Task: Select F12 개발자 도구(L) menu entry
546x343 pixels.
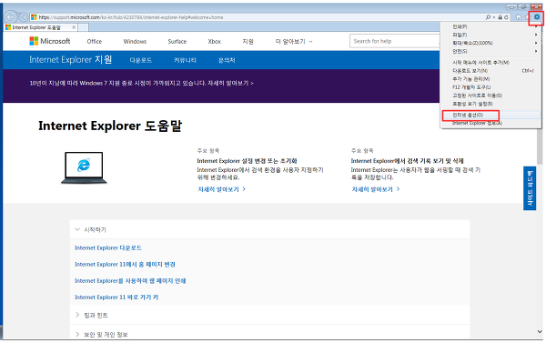Action: (490, 87)
